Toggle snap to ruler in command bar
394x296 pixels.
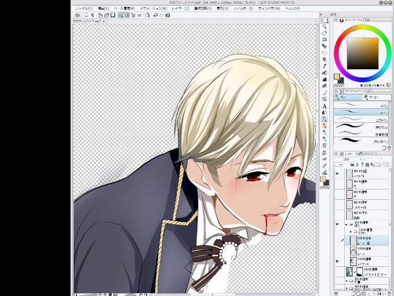pos(121,15)
